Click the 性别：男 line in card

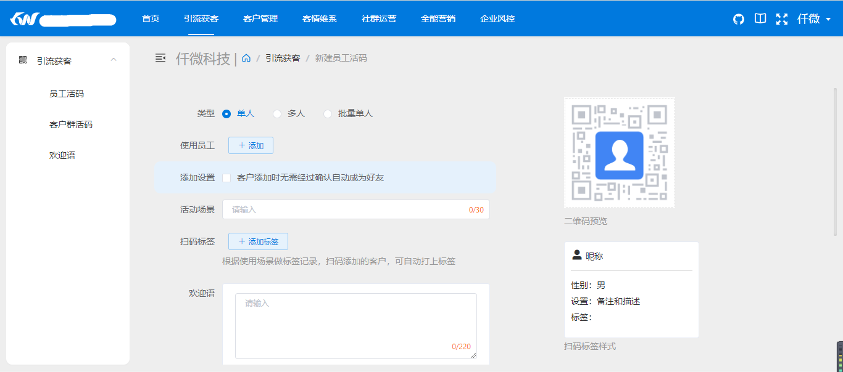(588, 285)
